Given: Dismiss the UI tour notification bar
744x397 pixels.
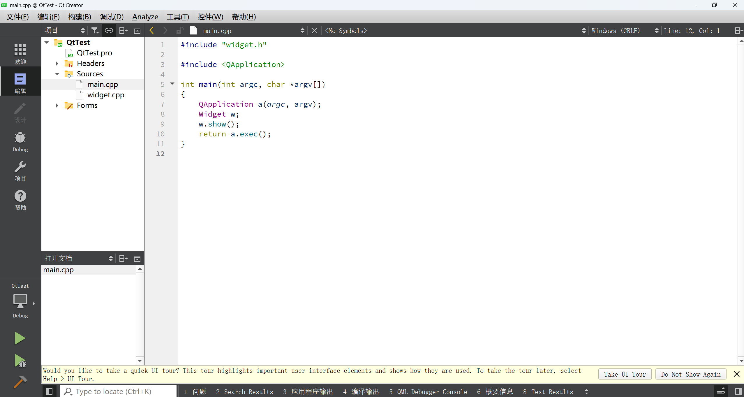Looking at the screenshot, I should coord(737,374).
